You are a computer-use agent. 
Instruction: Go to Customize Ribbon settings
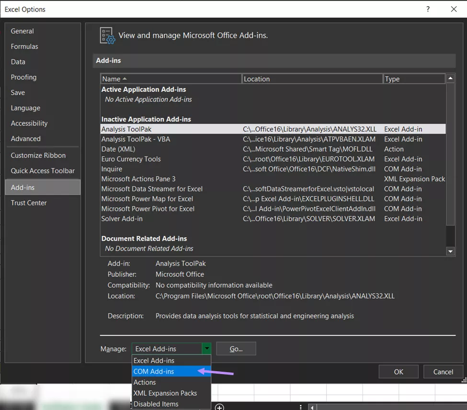pos(38,155)
